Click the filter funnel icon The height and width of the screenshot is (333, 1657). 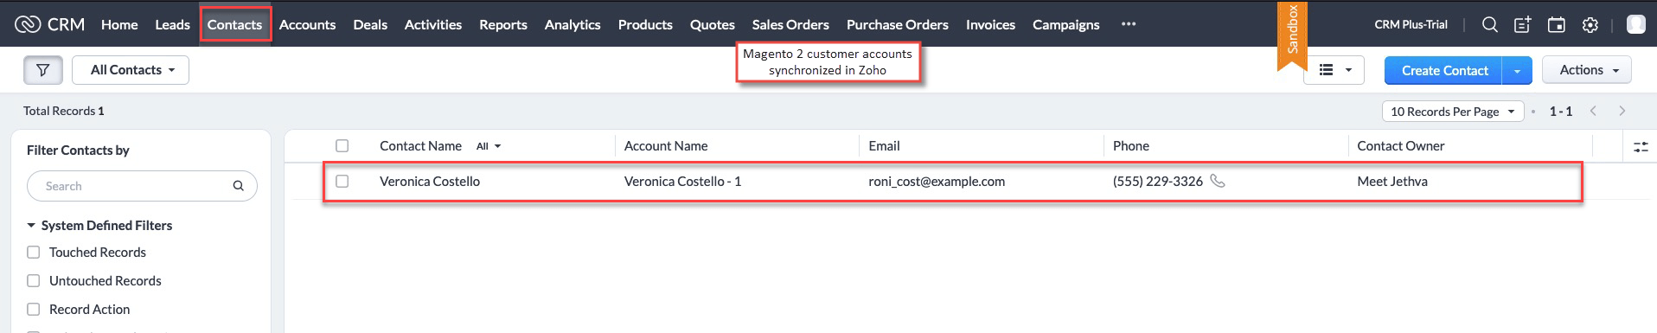[x=43, y=70]
